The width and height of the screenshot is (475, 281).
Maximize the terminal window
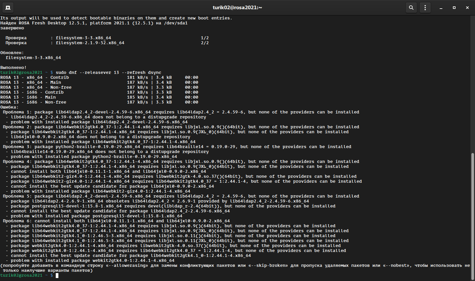pos(454,8)
